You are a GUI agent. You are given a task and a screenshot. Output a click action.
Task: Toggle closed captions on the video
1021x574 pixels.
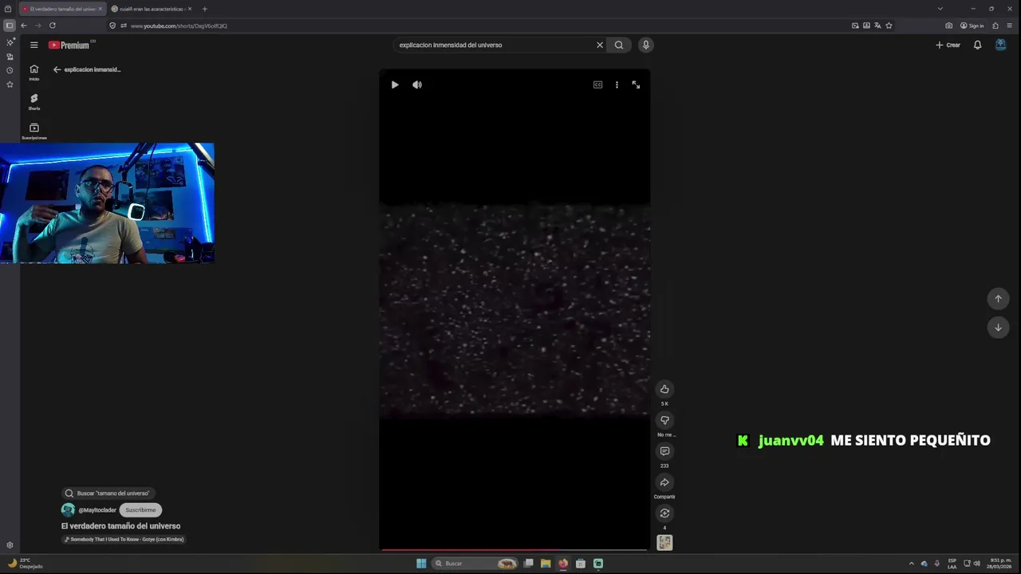pyautogui.click(x=597, y=85)
